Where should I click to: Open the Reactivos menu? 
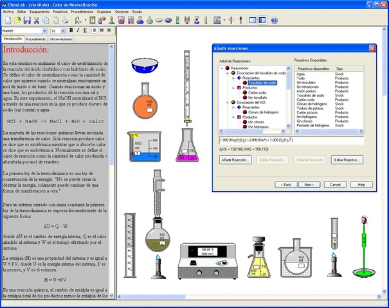click(60, 12)
